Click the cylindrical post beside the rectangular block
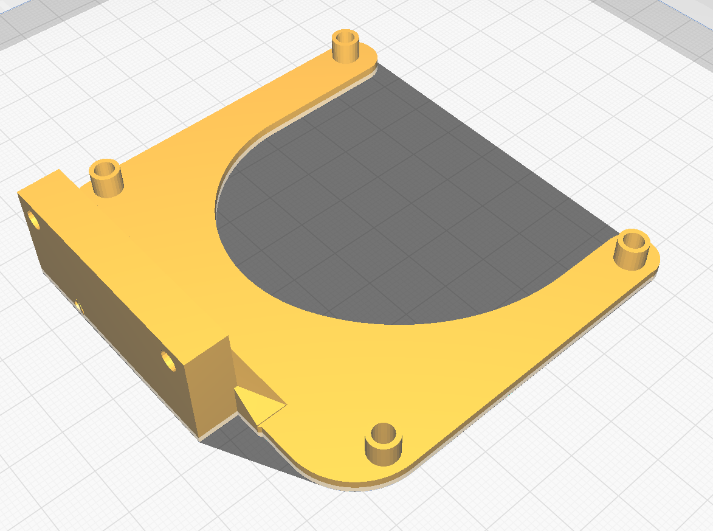Viewport: 713px width, 531px height. 106,178
